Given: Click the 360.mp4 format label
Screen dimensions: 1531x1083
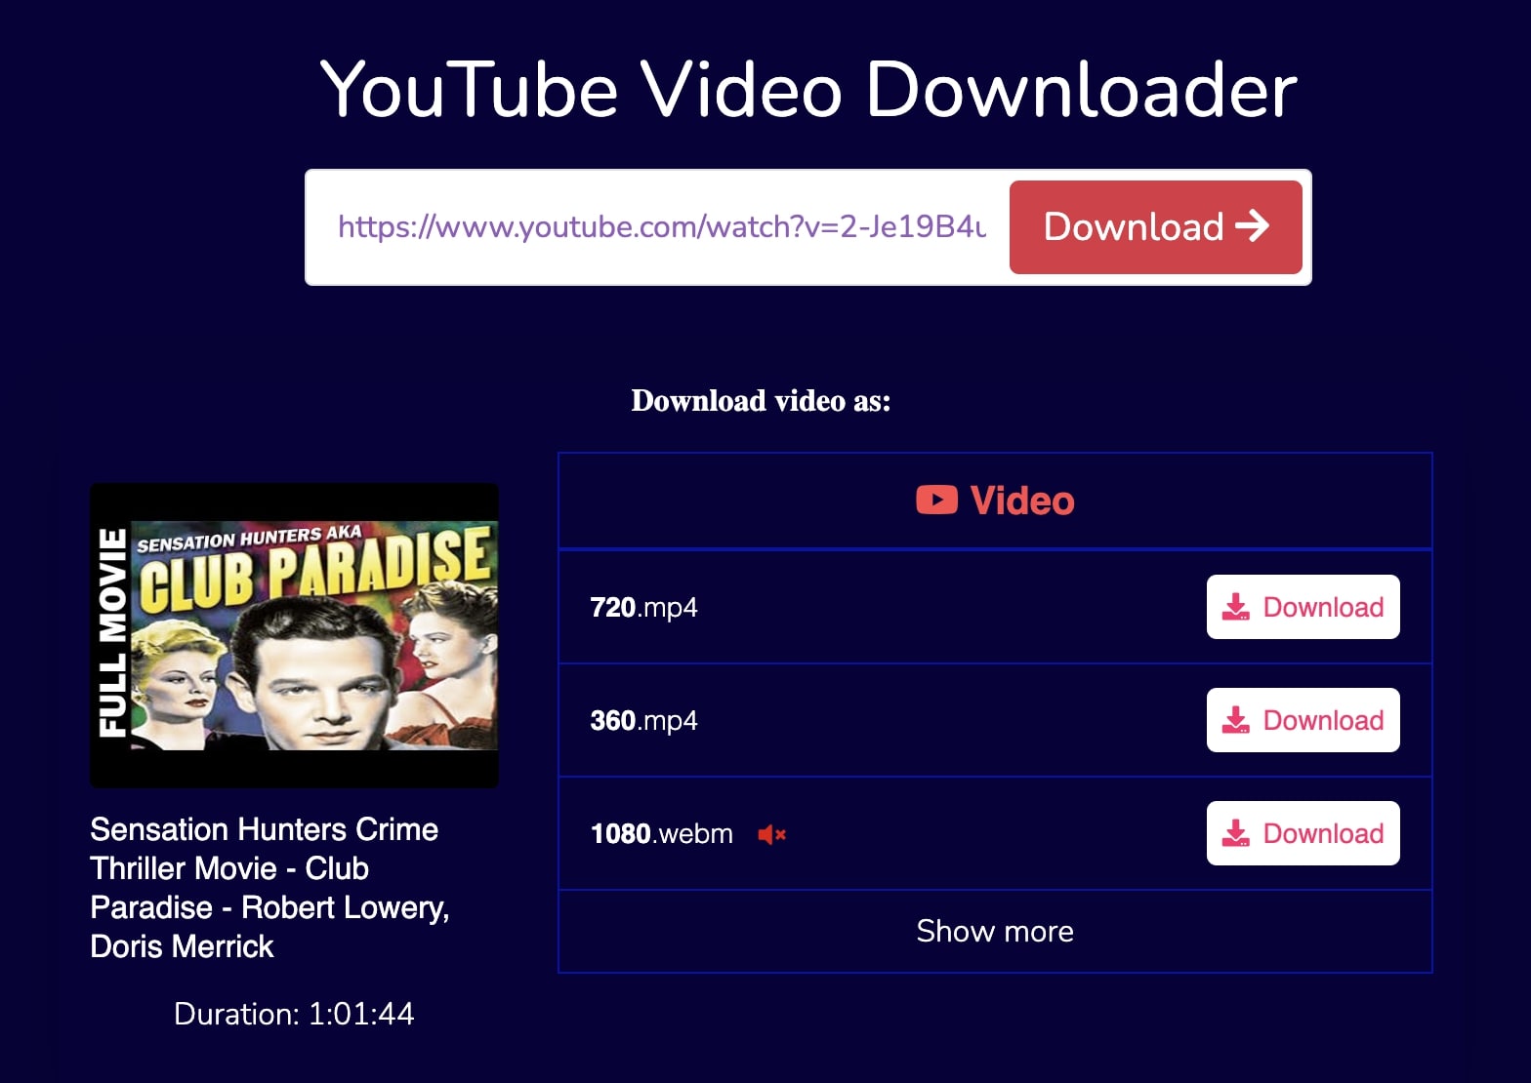Looking at the screenshot, I should click(x=643, y=720).
